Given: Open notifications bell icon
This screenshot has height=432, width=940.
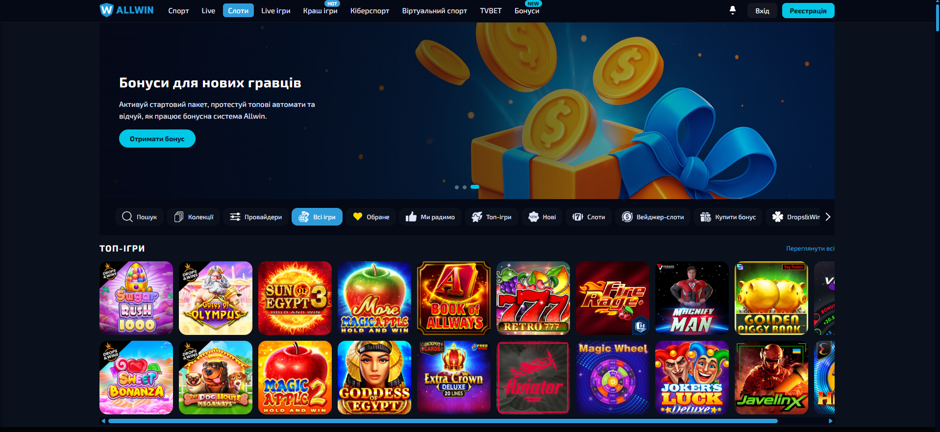Looking at the screenshot, I should click(732, 10).
